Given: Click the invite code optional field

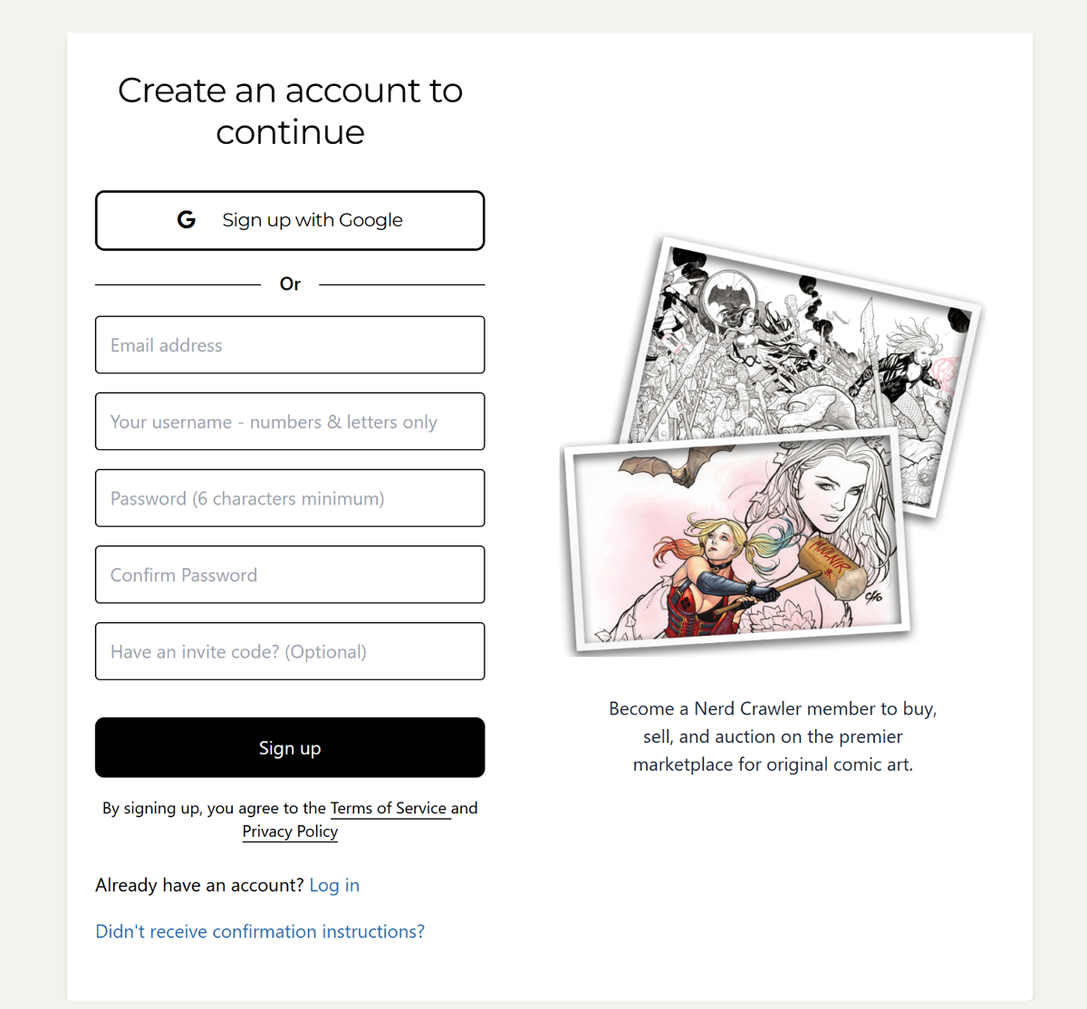Looking at the screenshot, I should (x=290, y=651).
